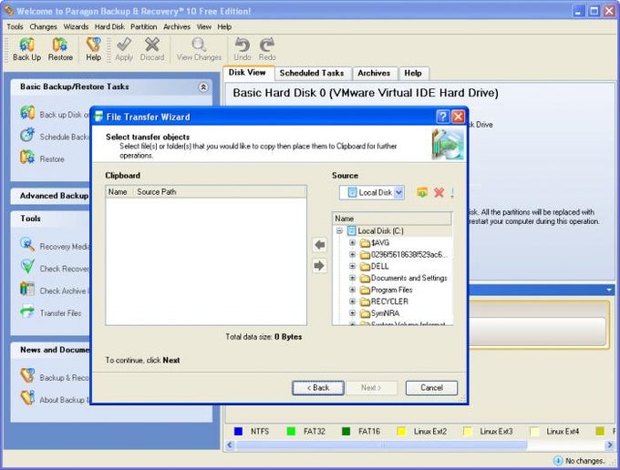620x470 pixels.
Task: Open the Archives menu
Action: click(177, 26)
